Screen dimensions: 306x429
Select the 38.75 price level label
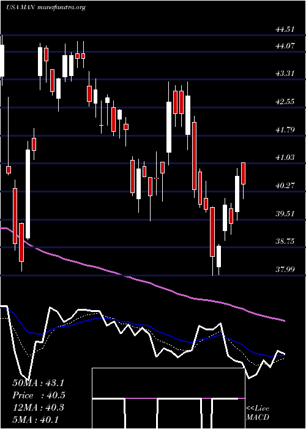[x=285, y=241]
